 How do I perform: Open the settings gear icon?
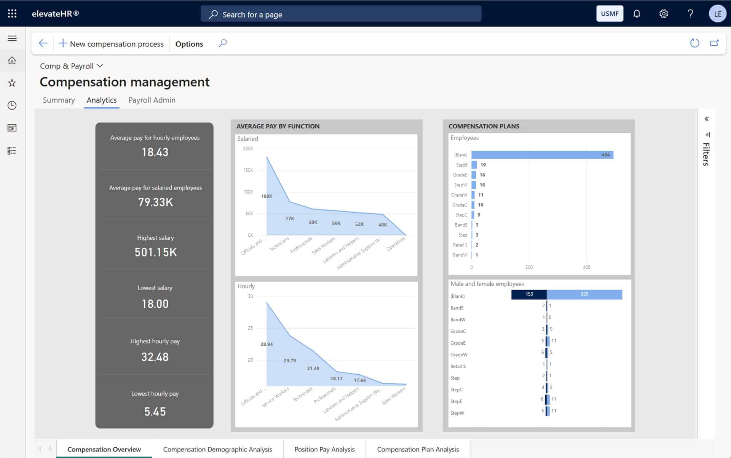(664, 14)
